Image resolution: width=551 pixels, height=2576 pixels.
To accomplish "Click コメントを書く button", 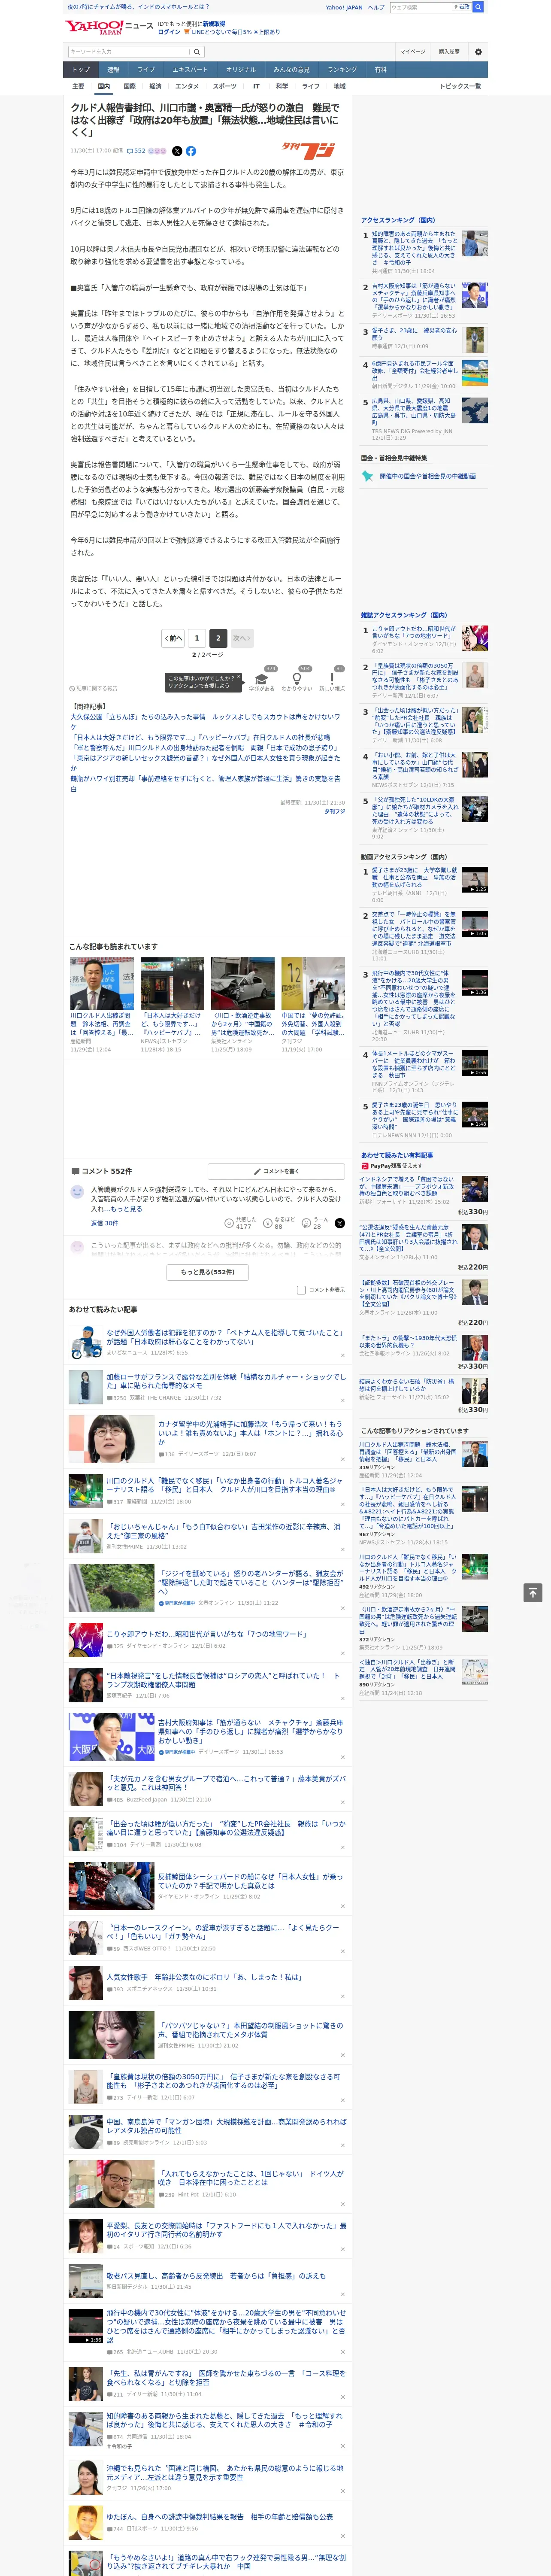I will click(x=277, y=1171).
